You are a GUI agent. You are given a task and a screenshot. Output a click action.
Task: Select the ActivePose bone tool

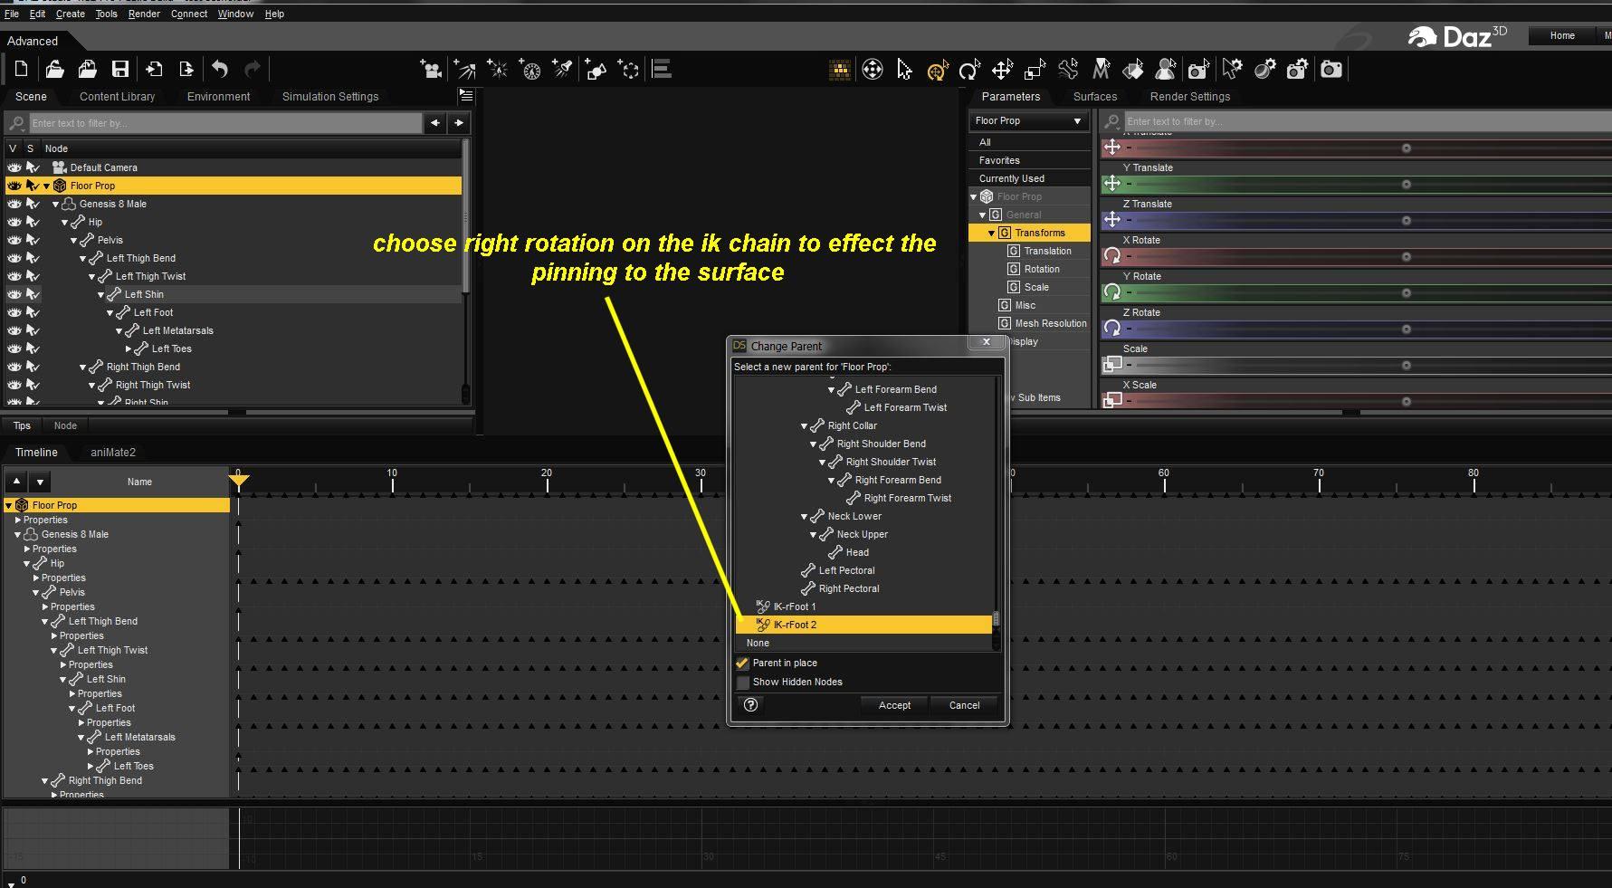[x=1068, y=69]
